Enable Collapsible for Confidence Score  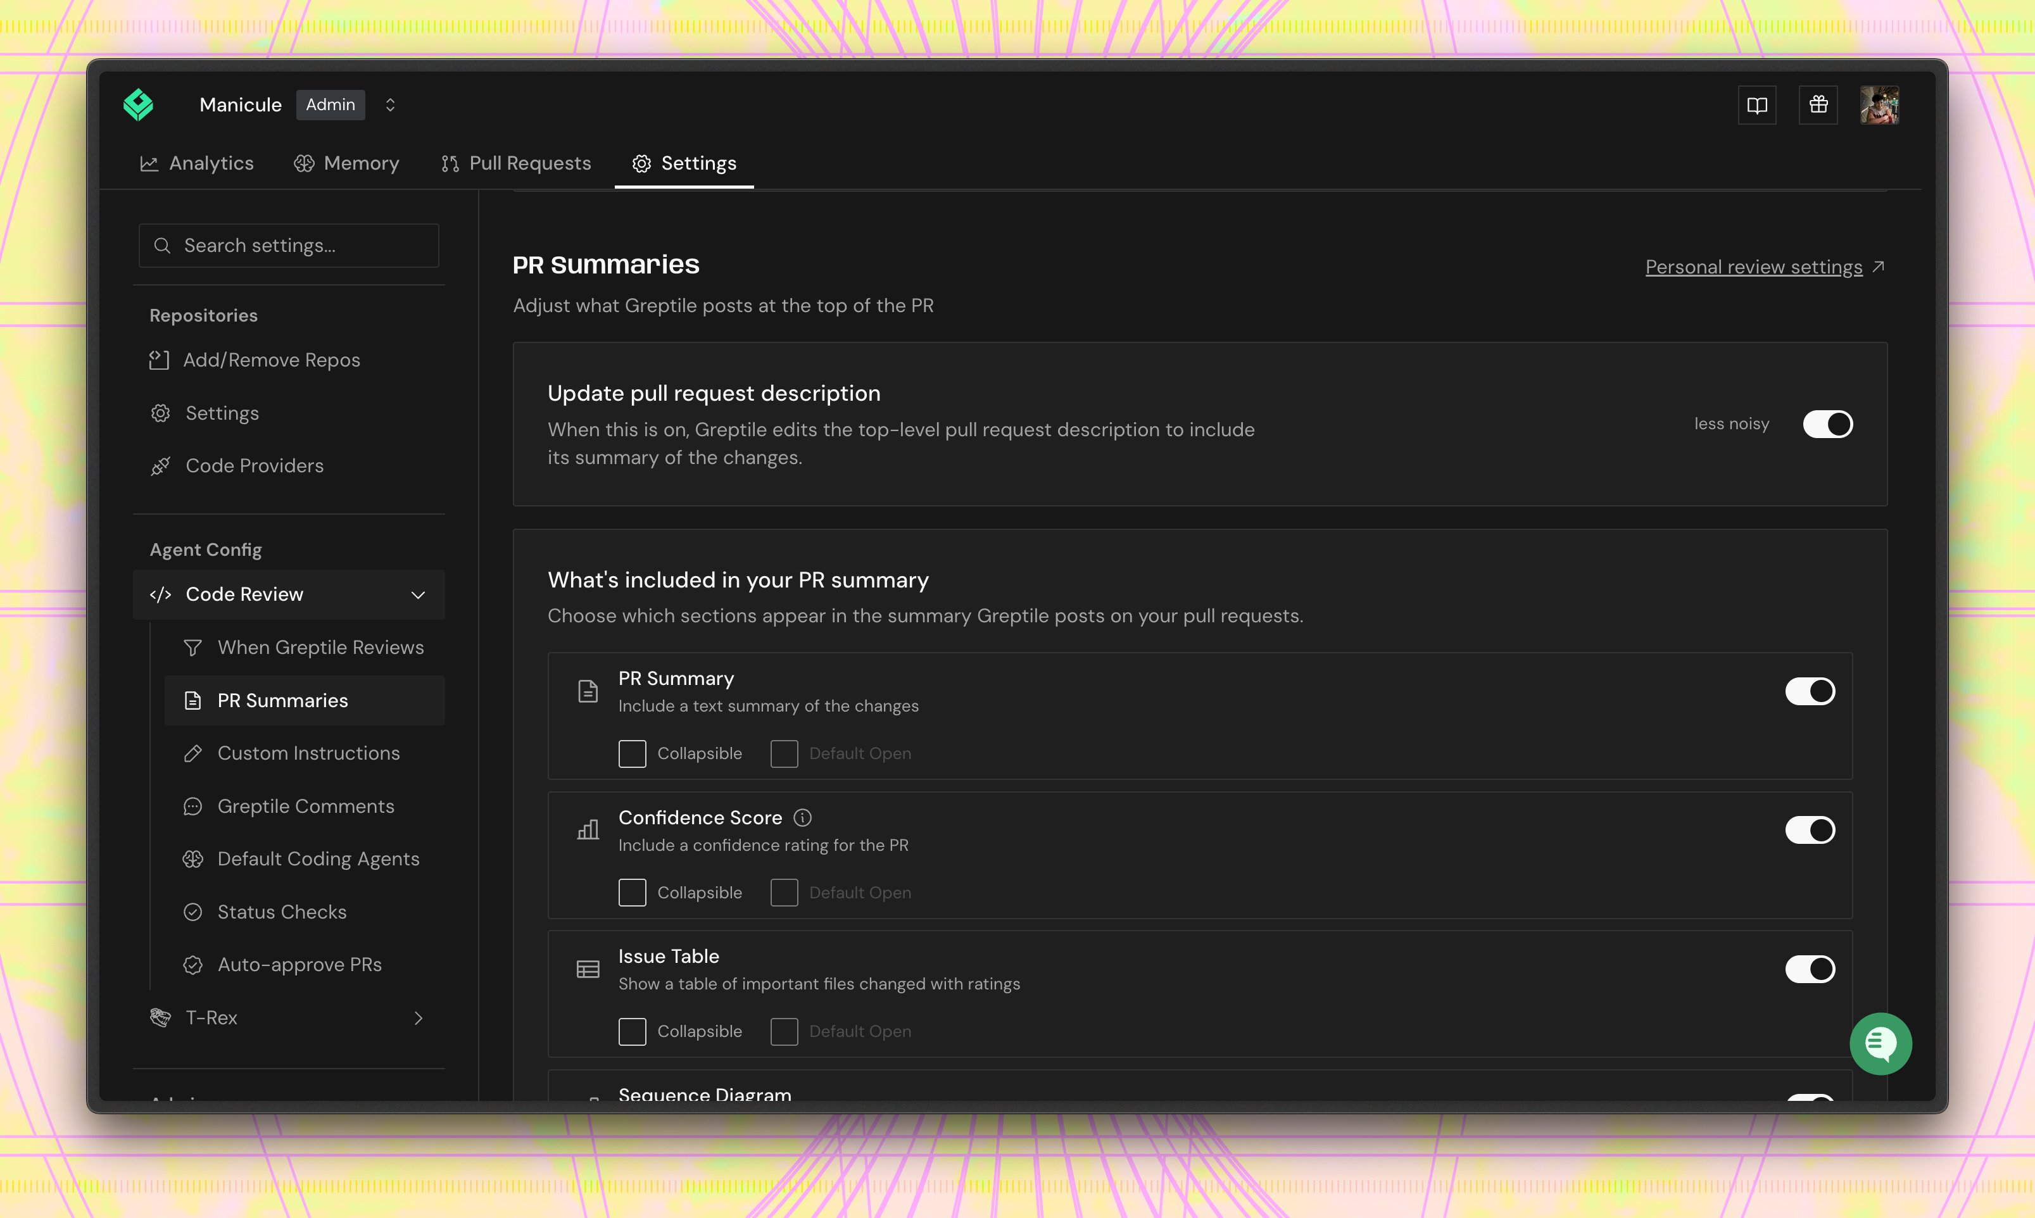coord(632,892)
